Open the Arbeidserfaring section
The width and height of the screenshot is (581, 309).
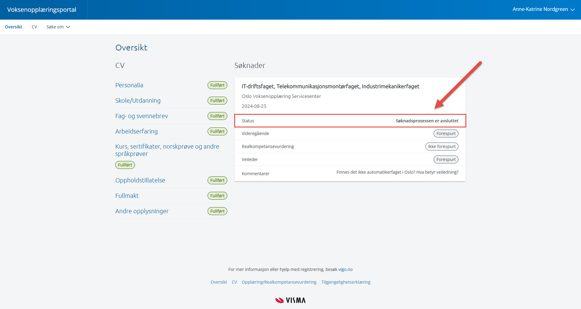(136, 131)
